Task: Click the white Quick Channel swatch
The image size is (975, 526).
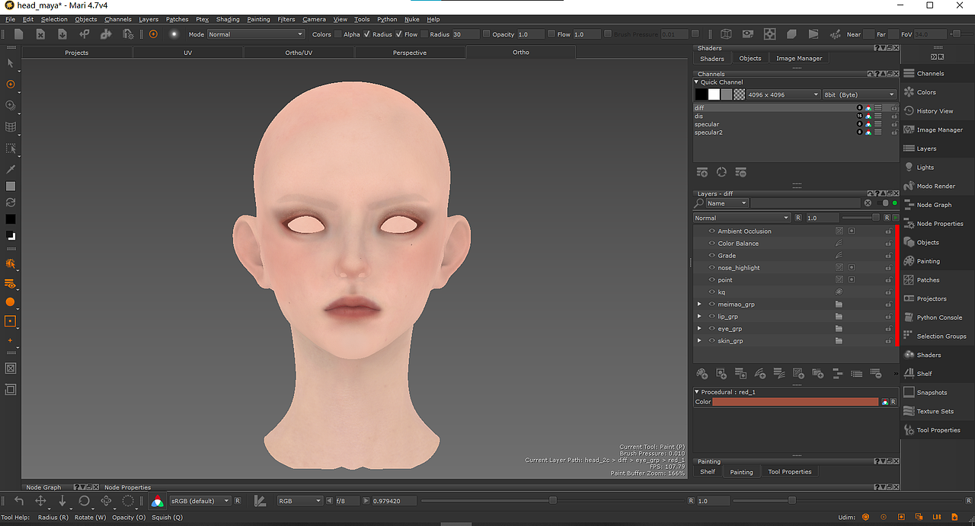Action: [x=714, y=94]
